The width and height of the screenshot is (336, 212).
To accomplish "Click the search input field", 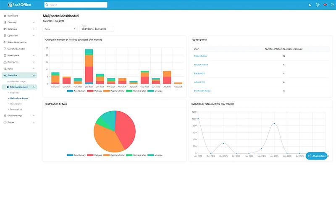I will tap(76, 5).
